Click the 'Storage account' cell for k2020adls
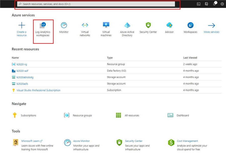Image resolution: width=226 pixels, height=154 pixels. click(116, 84)
